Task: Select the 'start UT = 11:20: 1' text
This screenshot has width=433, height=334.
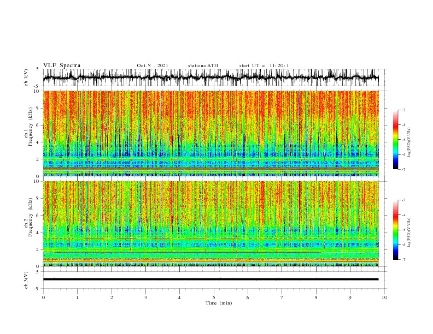Action: [x=264, y=65]
